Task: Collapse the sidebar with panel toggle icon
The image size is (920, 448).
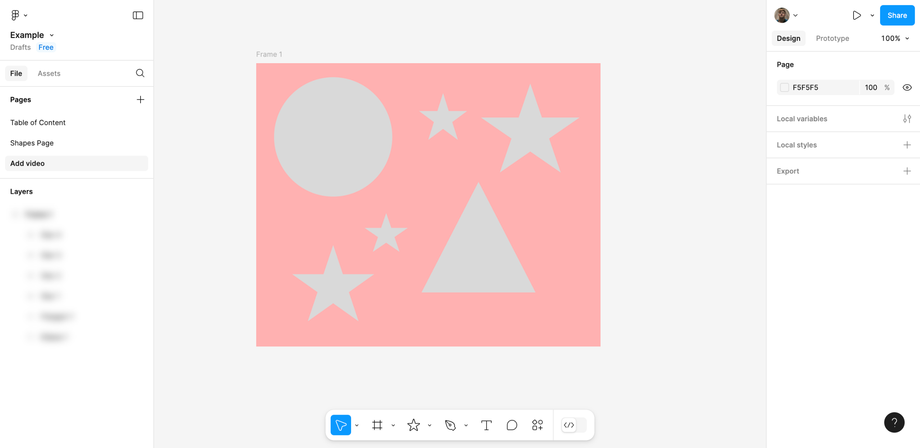Action: [138, 15]
